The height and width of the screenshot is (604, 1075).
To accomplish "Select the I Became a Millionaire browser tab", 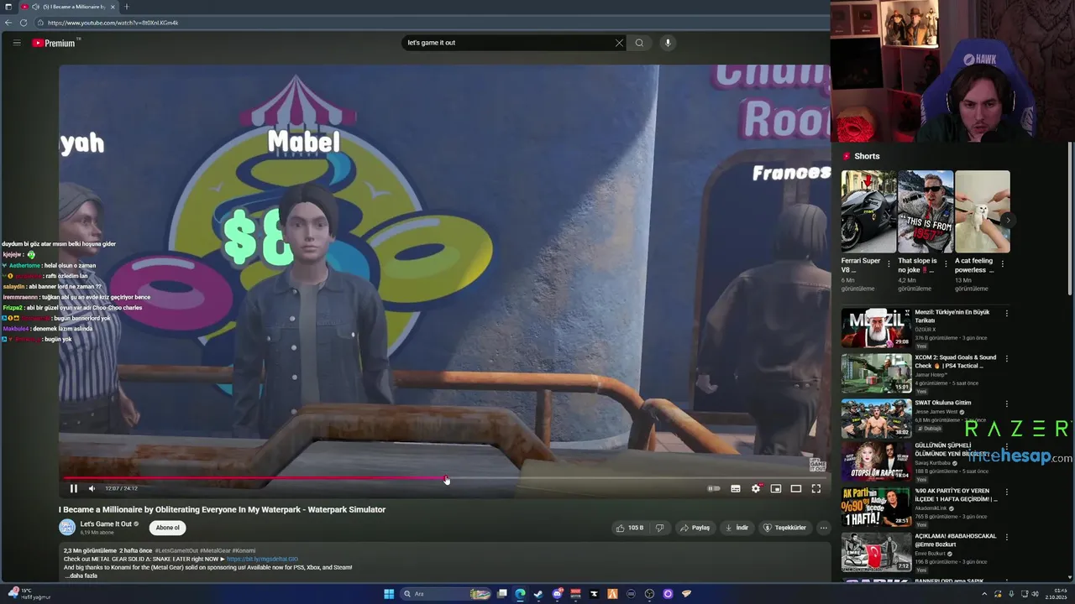I will coord(70,7).
